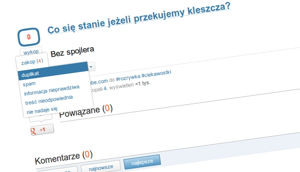Viewport: 300px width, 172px height.
Task: Expand the small dropdown arrow button
Action: click(x=91, y=67)
